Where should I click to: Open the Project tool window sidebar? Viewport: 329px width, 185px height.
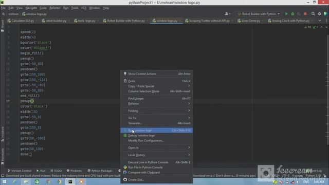pos(2,26)
